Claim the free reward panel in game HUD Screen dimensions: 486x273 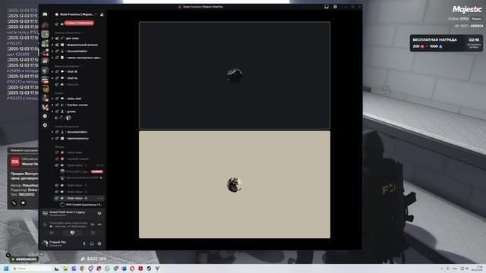point(446,43)
